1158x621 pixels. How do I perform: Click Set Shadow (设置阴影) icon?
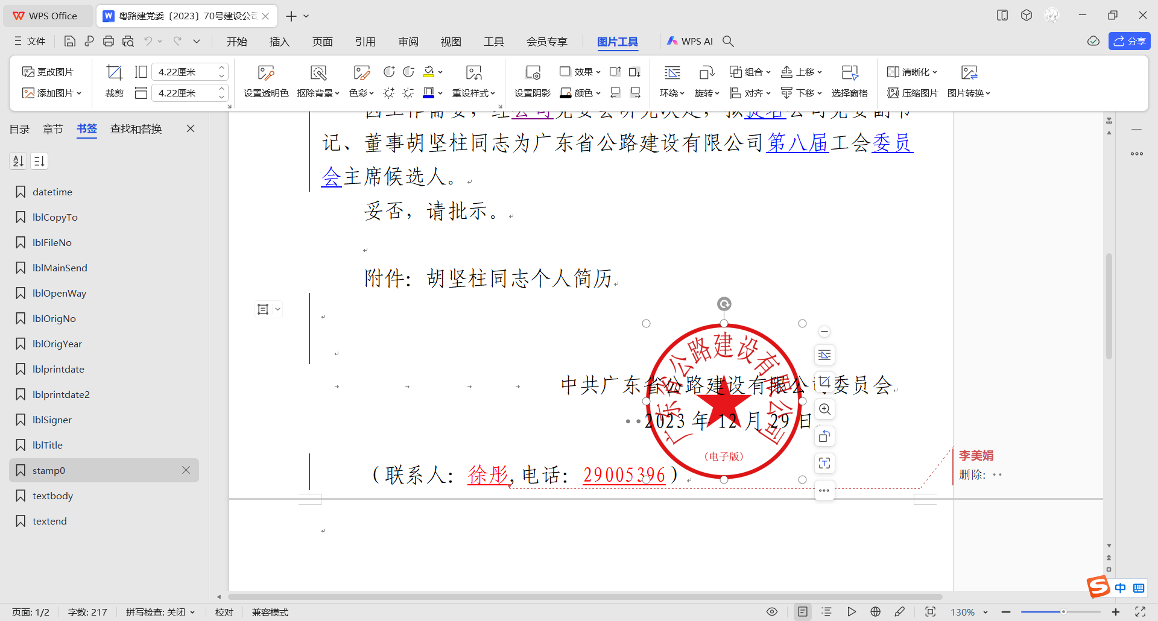click(533, 73)
